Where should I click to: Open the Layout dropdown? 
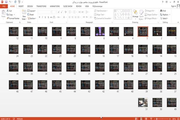(31, 11)
